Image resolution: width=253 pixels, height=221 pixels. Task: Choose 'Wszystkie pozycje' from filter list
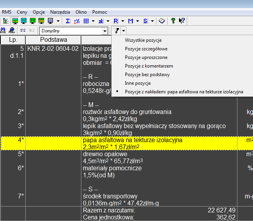pyautogui.click(x=143, y=40)
